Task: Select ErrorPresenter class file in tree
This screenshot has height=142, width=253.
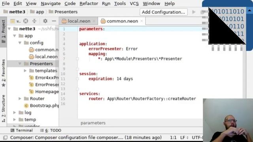Action: [44, 84]
